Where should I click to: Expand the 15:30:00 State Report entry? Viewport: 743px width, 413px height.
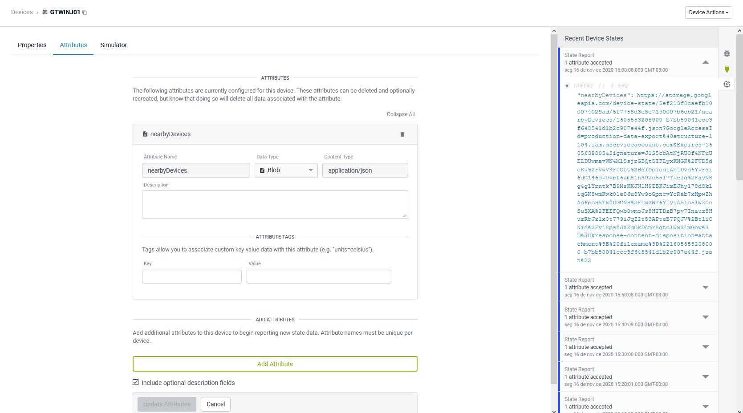(x=706, y=347)
